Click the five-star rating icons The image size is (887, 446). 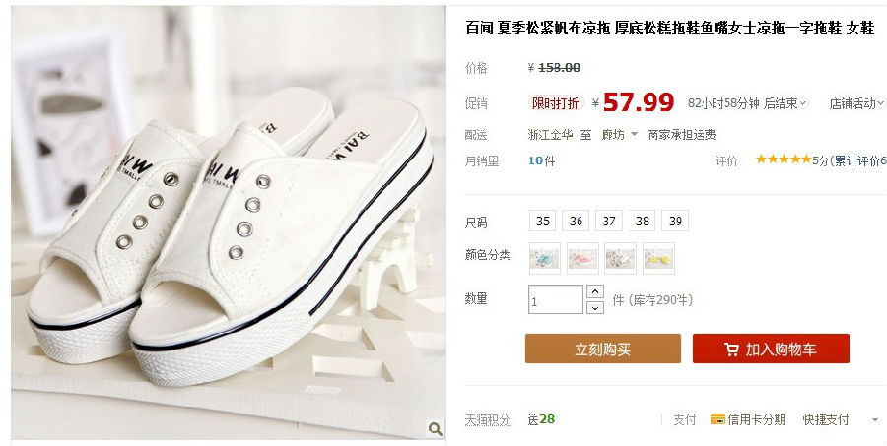pyautogui.click(x=784, y=159)
